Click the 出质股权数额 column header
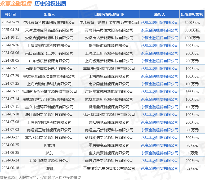 coord(192,14)
